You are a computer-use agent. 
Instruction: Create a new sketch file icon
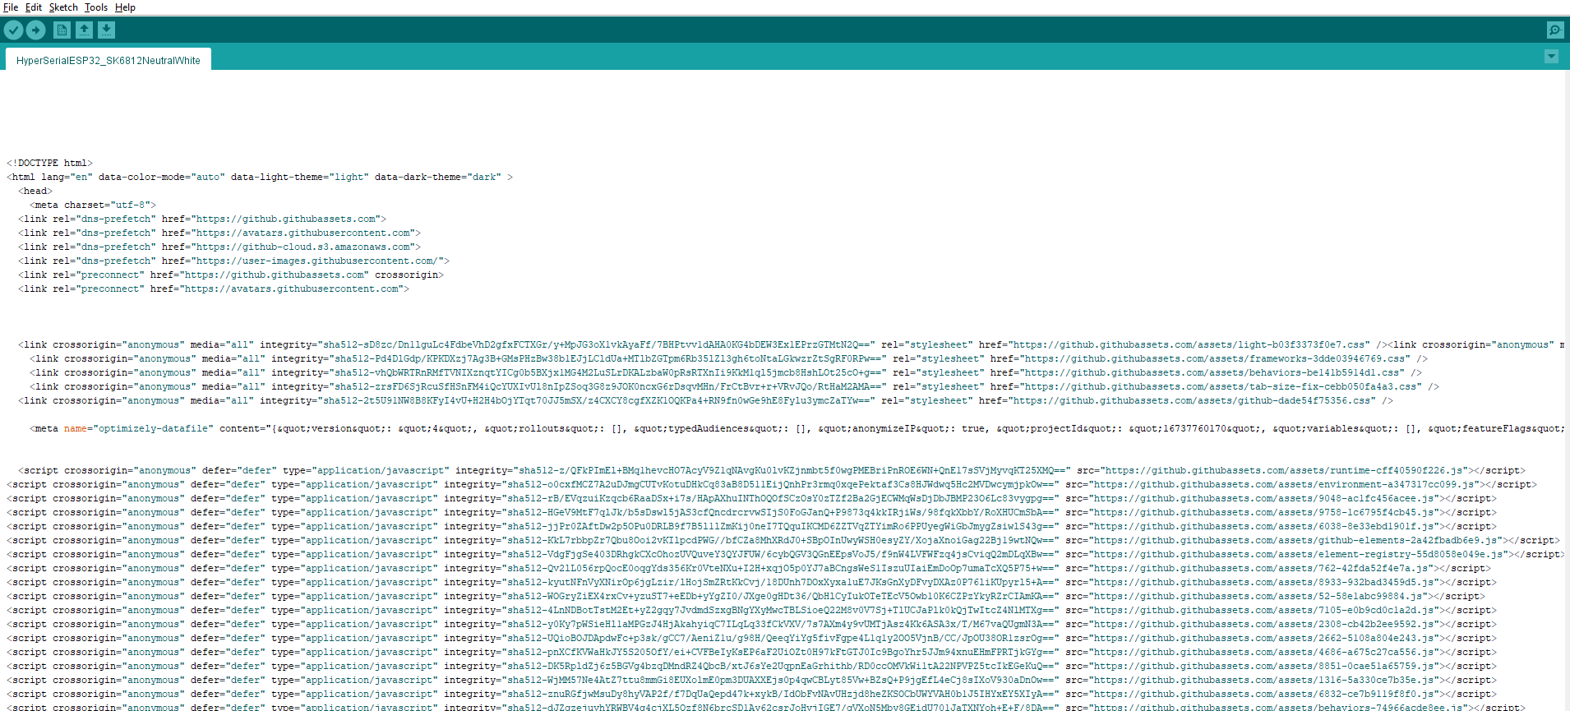point(62,30)
